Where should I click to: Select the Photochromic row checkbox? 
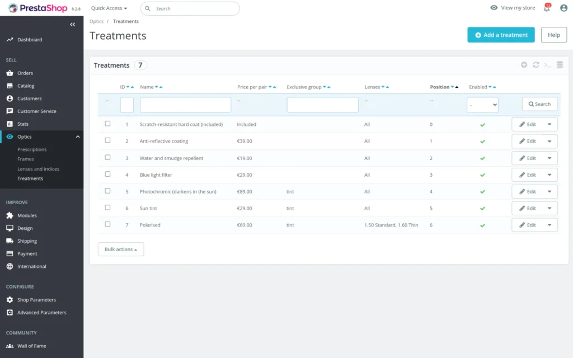(107, 191)
